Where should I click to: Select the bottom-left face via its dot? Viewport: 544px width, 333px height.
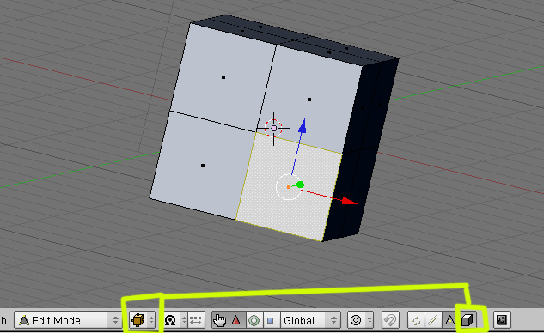203,166
